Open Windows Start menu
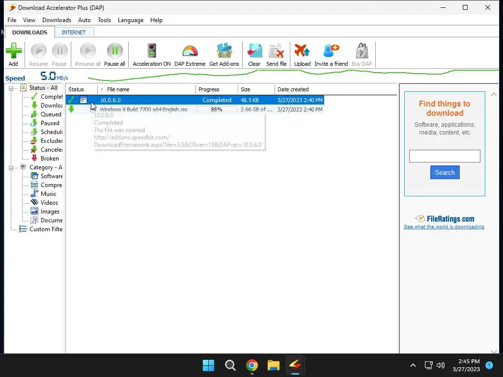 point(208,365)
